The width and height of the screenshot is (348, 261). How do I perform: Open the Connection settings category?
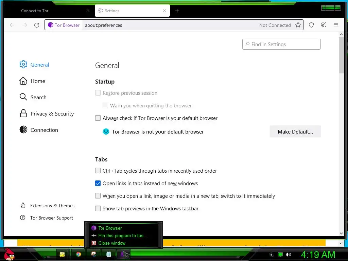39,130
